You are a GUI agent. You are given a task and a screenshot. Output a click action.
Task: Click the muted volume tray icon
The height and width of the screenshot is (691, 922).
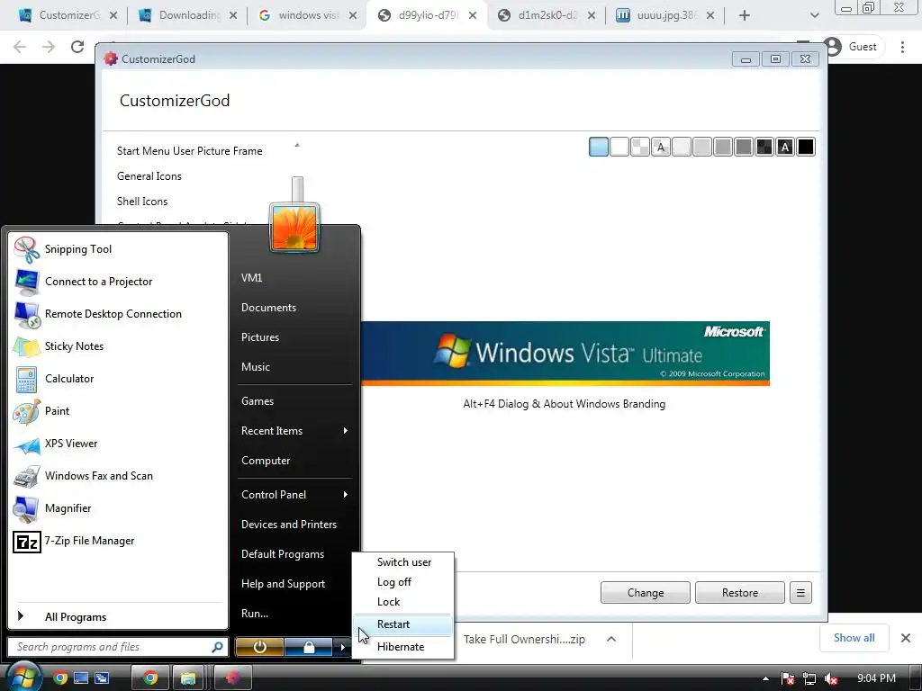pos(831,678)
